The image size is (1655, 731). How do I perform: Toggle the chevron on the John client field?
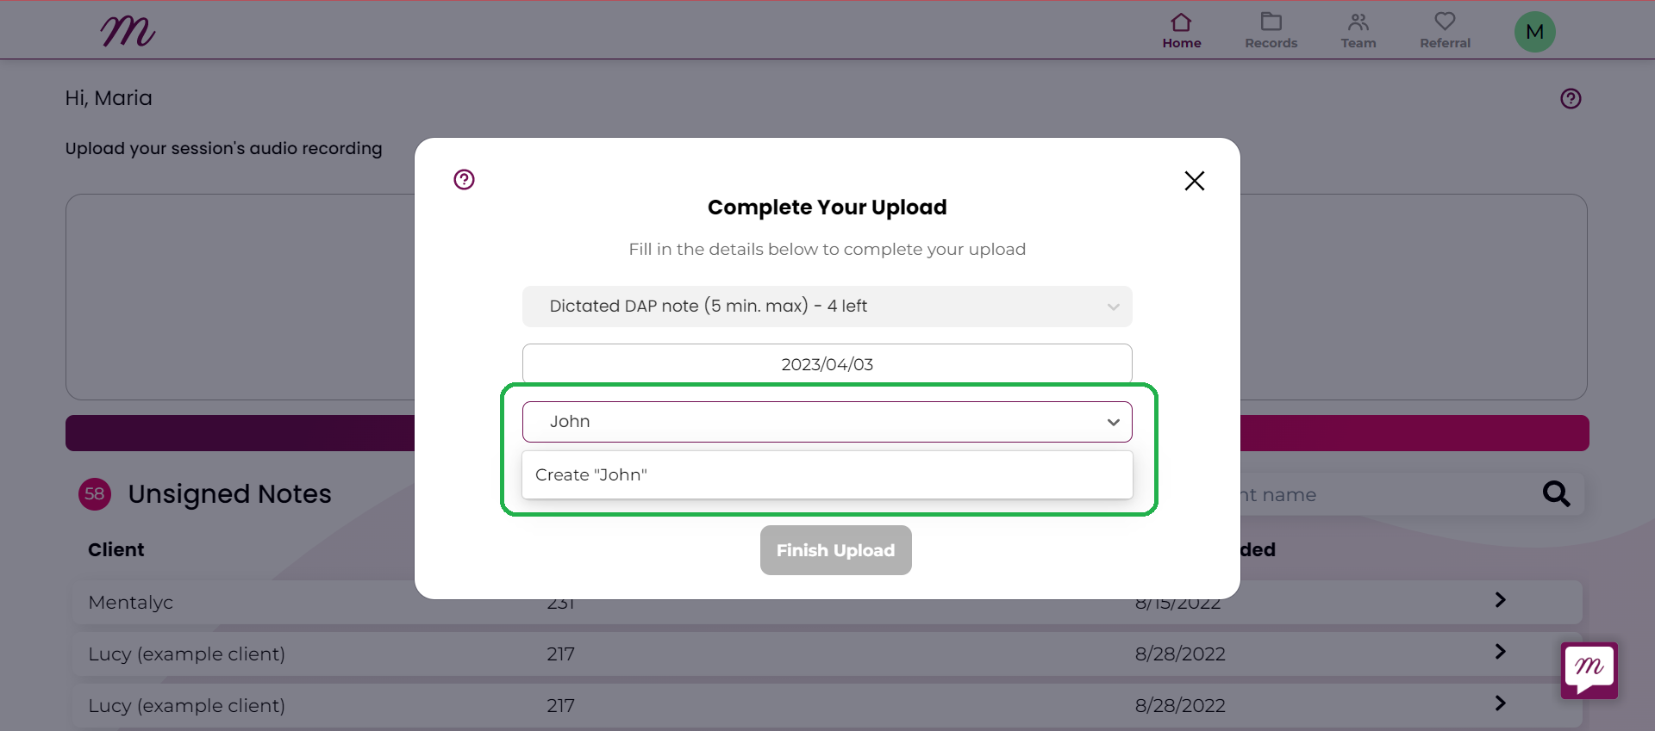pyautogui.click(x=1113, y=422)
